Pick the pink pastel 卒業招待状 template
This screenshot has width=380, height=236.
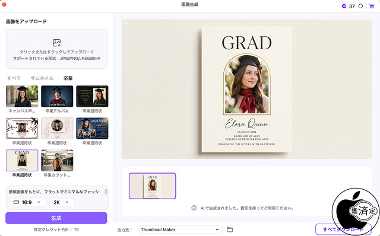pos(57,128)
